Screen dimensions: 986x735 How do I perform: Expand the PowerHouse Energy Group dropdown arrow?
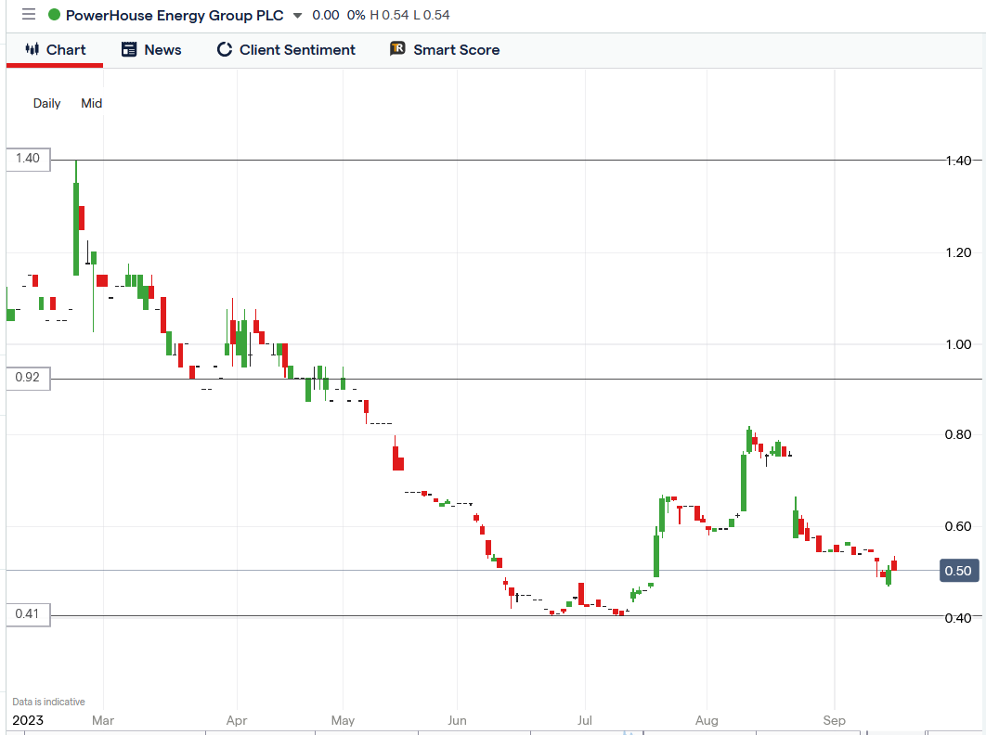pyautogui.click(x=297, y=15)
